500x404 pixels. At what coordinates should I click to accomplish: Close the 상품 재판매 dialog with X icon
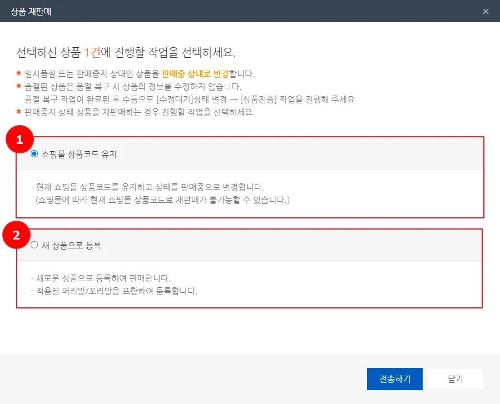(486, 11)
